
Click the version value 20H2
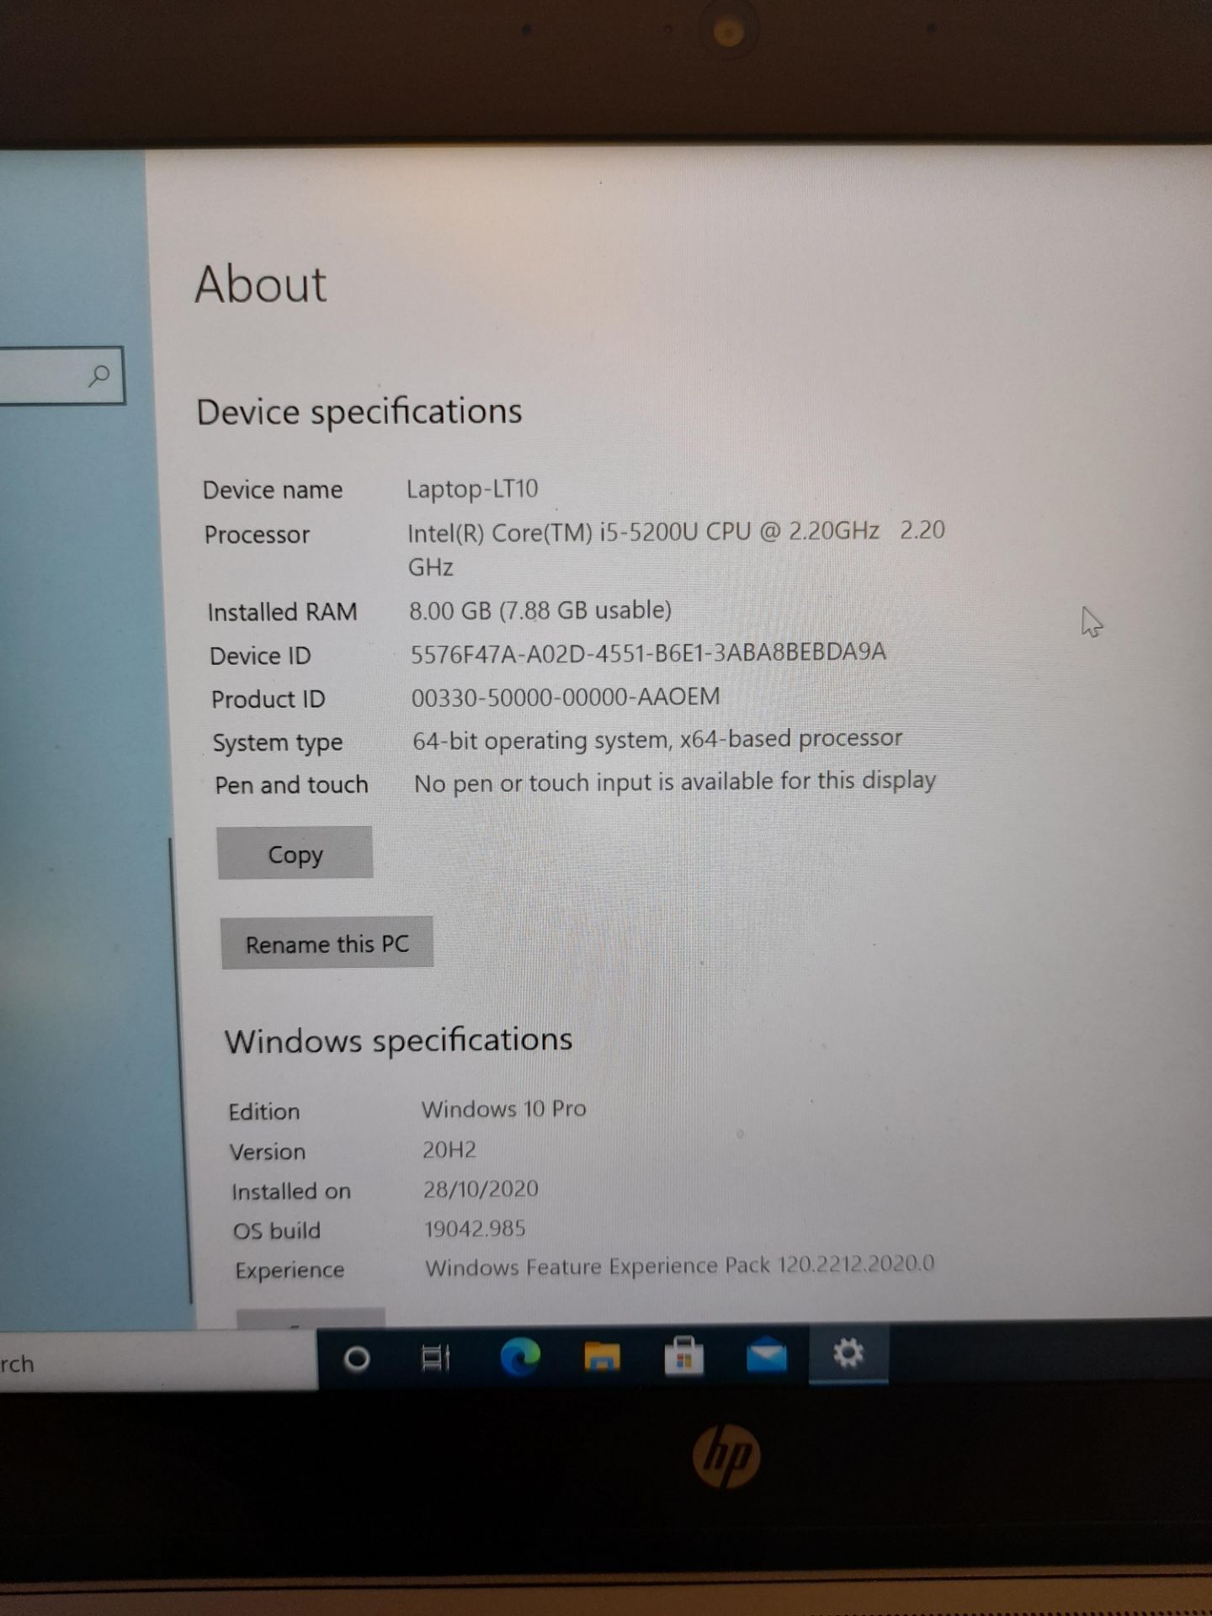tap(449, 1149)
